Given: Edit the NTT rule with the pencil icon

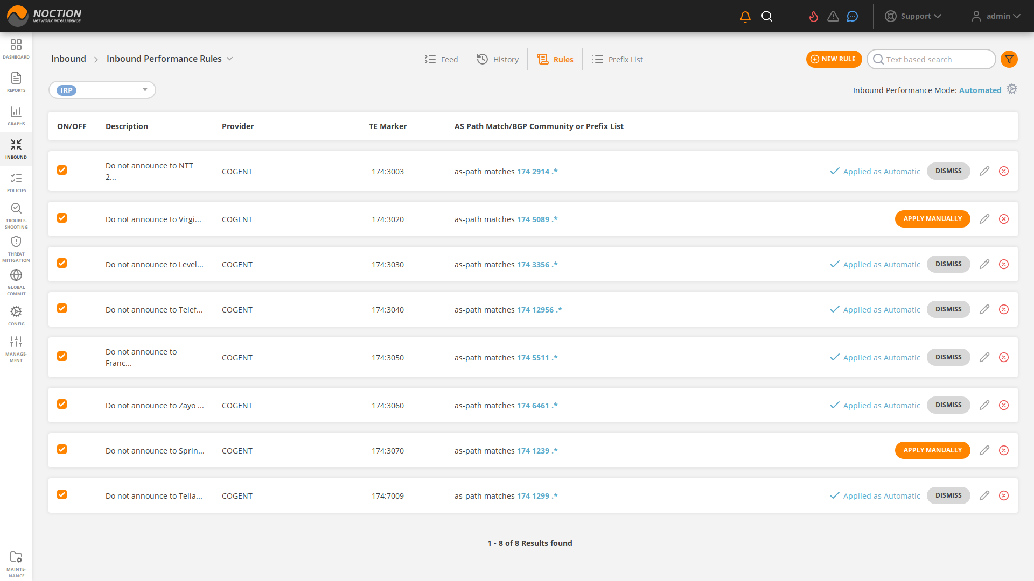Looking at the screenshot, I should click(x=985, y=171).
